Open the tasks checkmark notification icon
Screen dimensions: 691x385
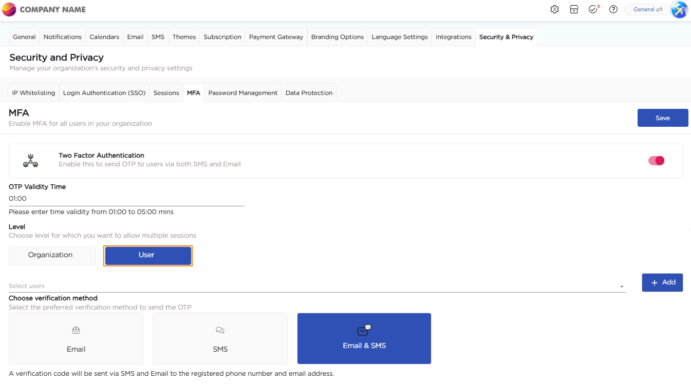tap(593, 9)
